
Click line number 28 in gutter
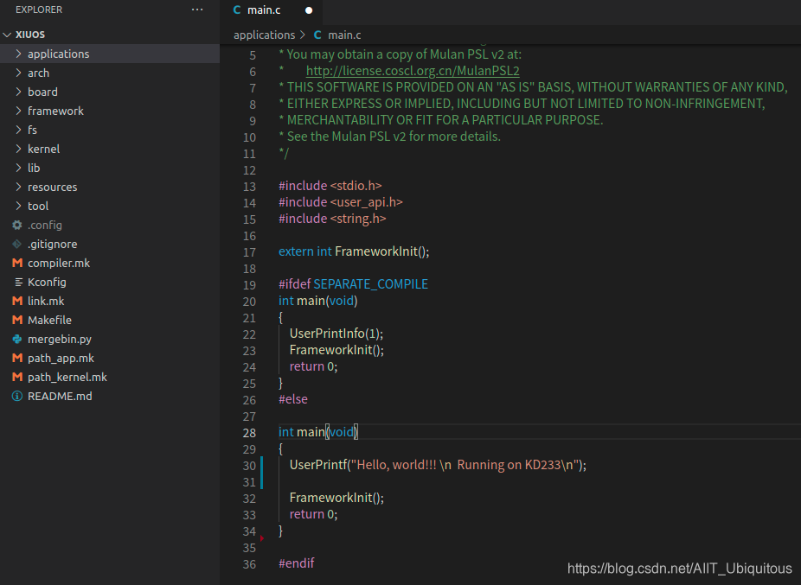tap(249, 433)
